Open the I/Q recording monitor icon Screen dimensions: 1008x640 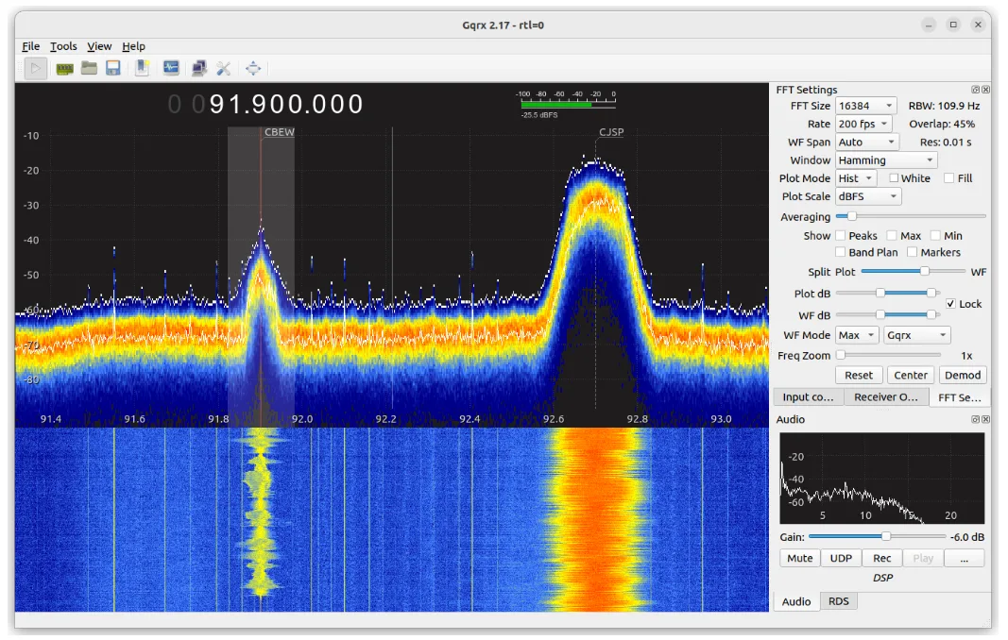(171, 68)
